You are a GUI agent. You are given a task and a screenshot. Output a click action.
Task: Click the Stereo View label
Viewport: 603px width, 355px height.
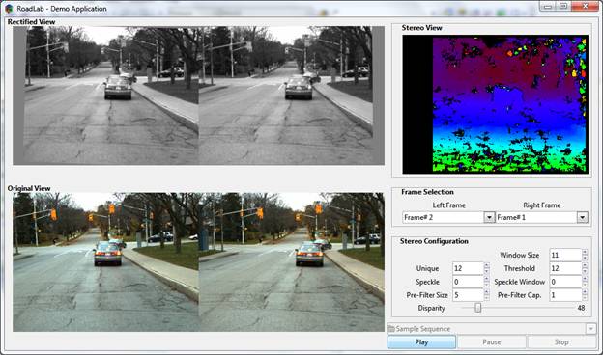pos(421,28)
